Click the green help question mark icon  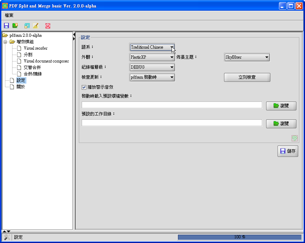coord(295,138)
